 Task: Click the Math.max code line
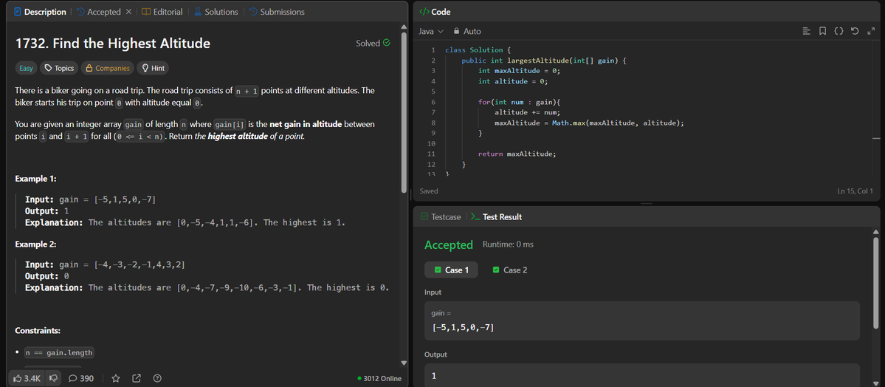589,123
